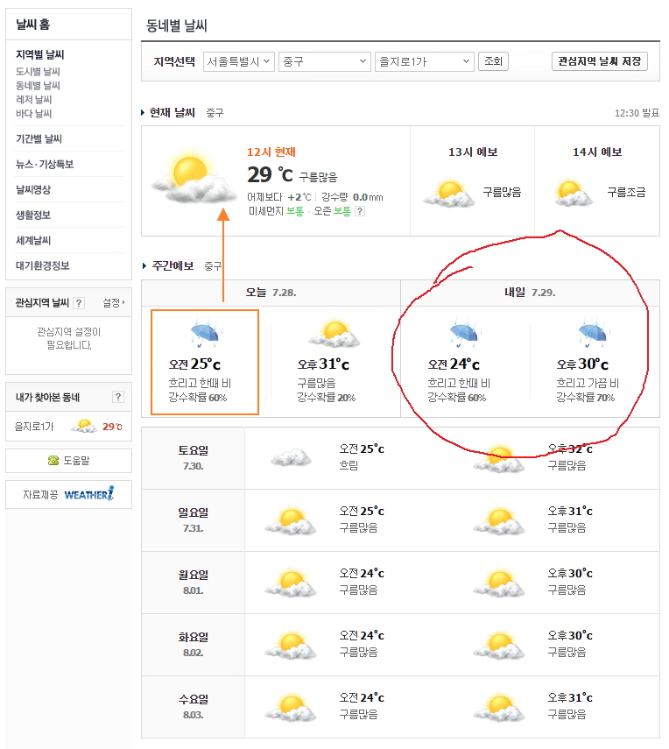Click the 을지로1가 weather icon in sidebar
The image size is (669, 749).
coord(84,427)
